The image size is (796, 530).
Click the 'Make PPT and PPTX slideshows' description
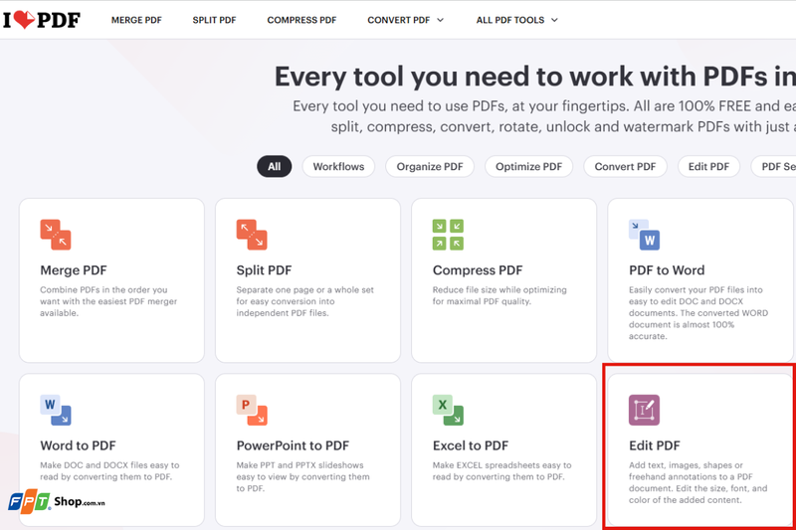pyautogui.click(x=303, y=476)
